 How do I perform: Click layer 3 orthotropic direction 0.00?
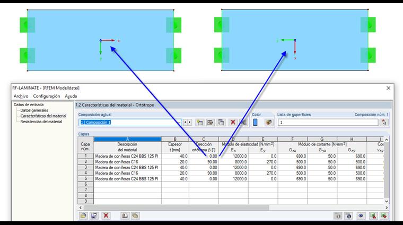point(204,167)
